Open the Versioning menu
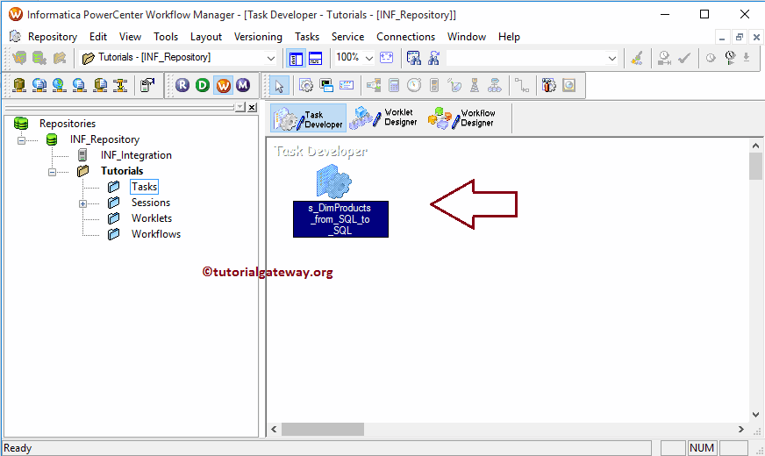 coord(258,37)
